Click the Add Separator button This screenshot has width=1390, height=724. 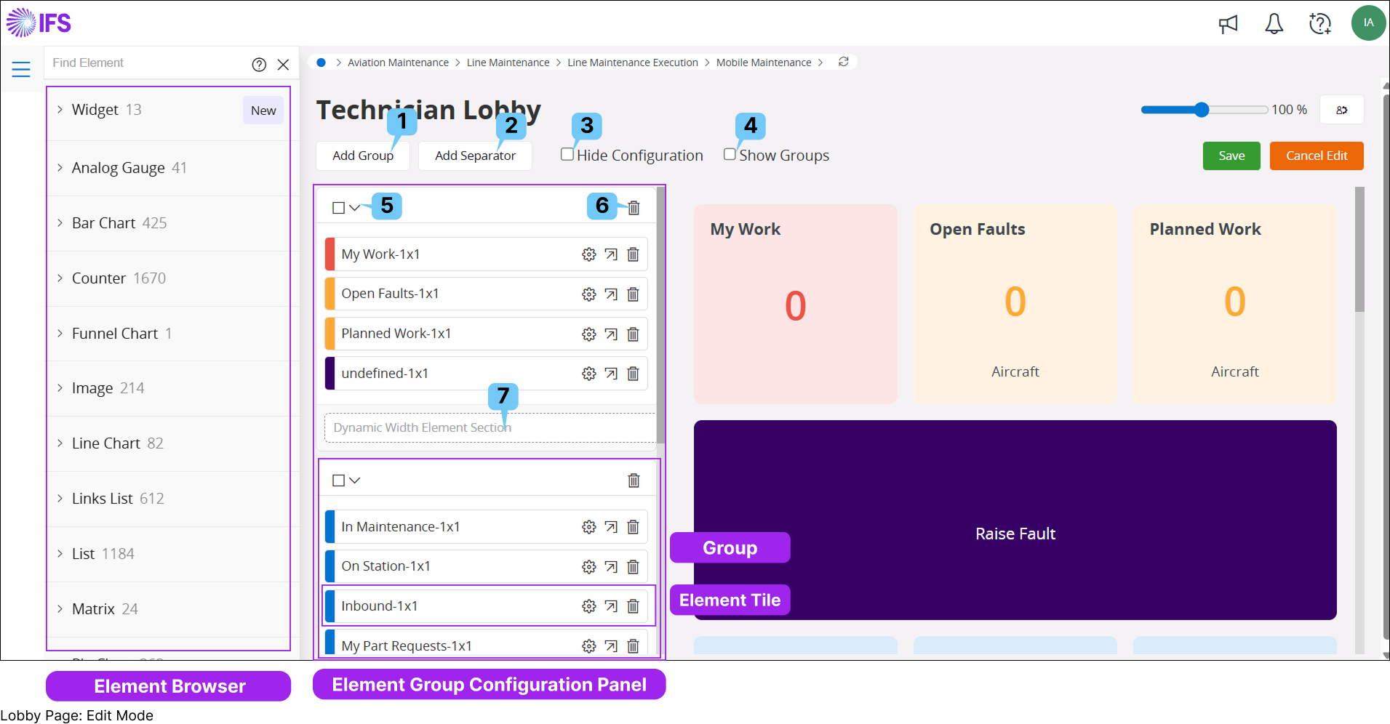click(x=475, y=156)
